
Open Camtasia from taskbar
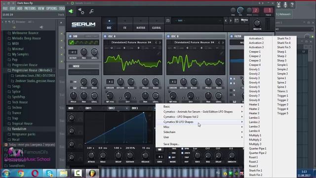(78, 174)
